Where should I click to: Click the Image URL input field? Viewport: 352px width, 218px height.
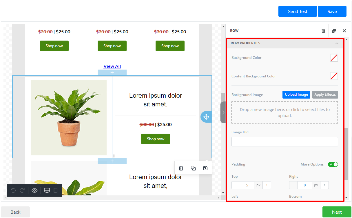click(284, 141)
